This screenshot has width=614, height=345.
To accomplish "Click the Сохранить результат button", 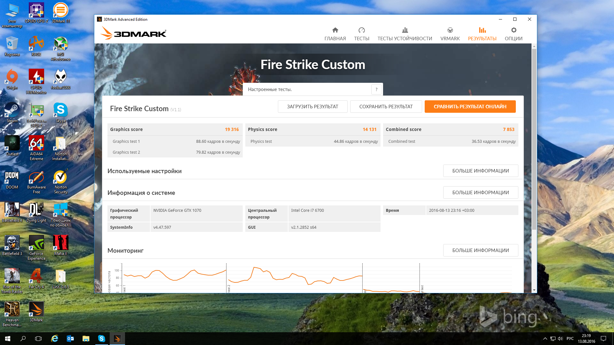I will pos(386,107).
